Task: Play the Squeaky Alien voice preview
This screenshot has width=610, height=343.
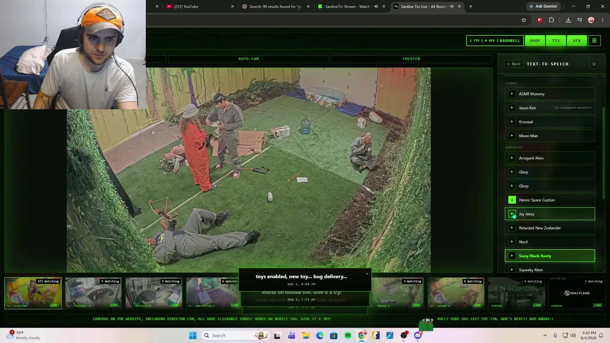Action: (512, 270)
